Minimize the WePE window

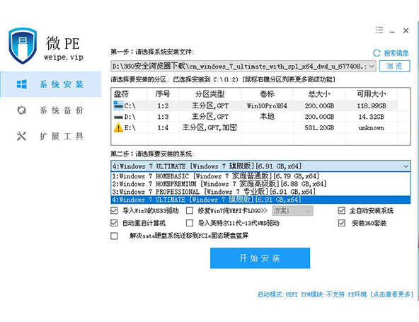click(392, 31)
